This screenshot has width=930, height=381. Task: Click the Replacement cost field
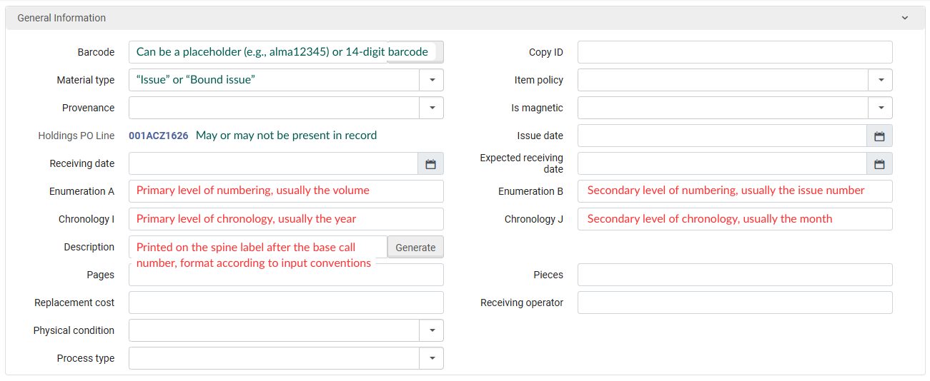tap(286, 303)
